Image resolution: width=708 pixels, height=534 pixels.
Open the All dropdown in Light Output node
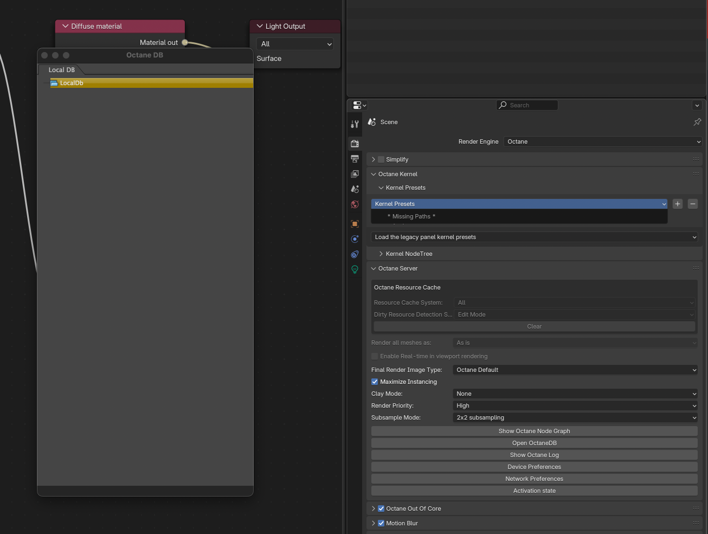[x=295, y=44]
